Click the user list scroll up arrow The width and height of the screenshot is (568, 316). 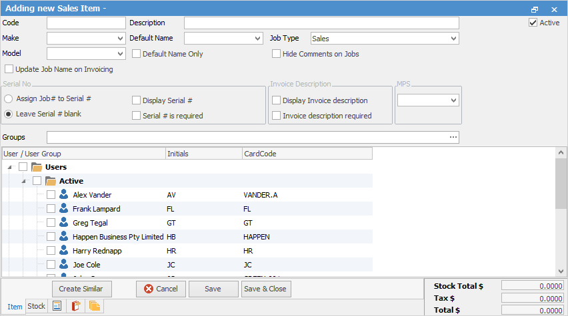(561, 152)
